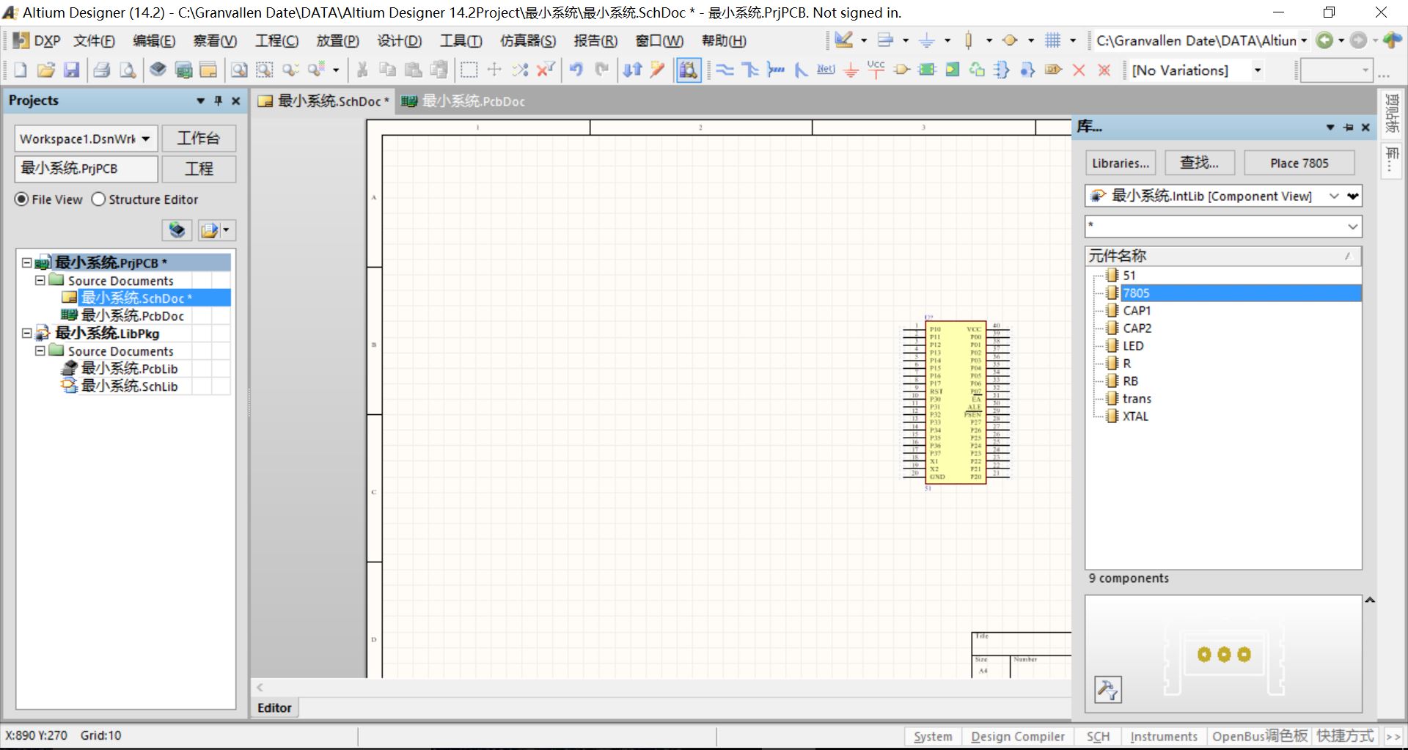Open the 工具(T) menu
The image size is (1408, 750).
coord(461,41)
